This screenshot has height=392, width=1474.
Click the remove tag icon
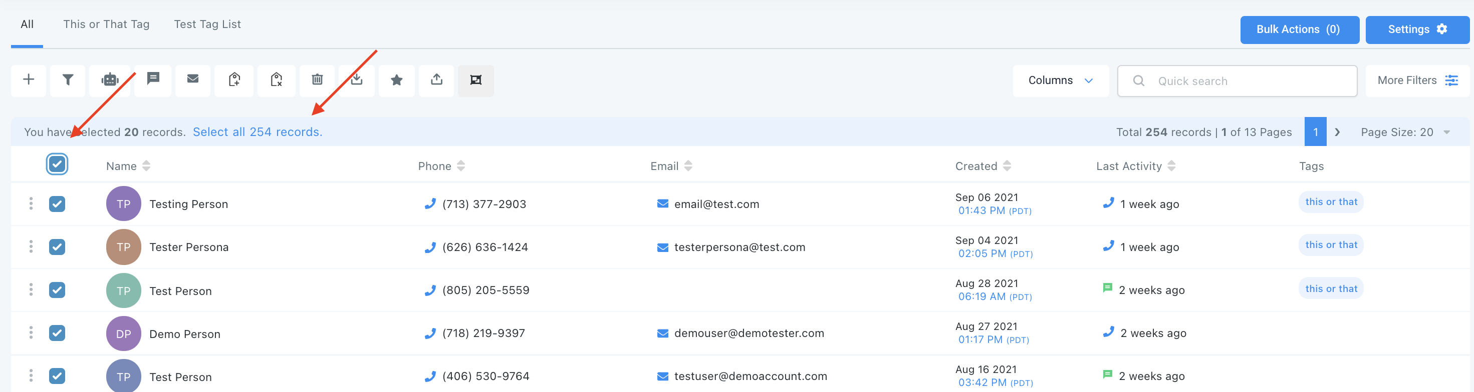point(277,80)
